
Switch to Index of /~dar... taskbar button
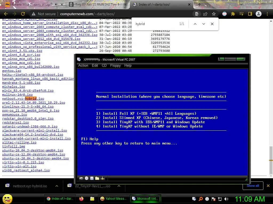pyautogui.click(x=60, y=199)
